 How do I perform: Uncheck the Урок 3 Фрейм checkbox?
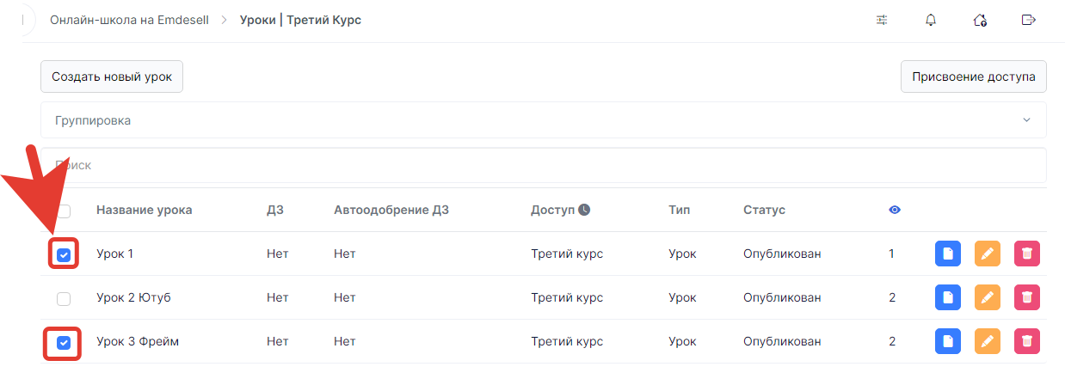(x=64, y=342)
